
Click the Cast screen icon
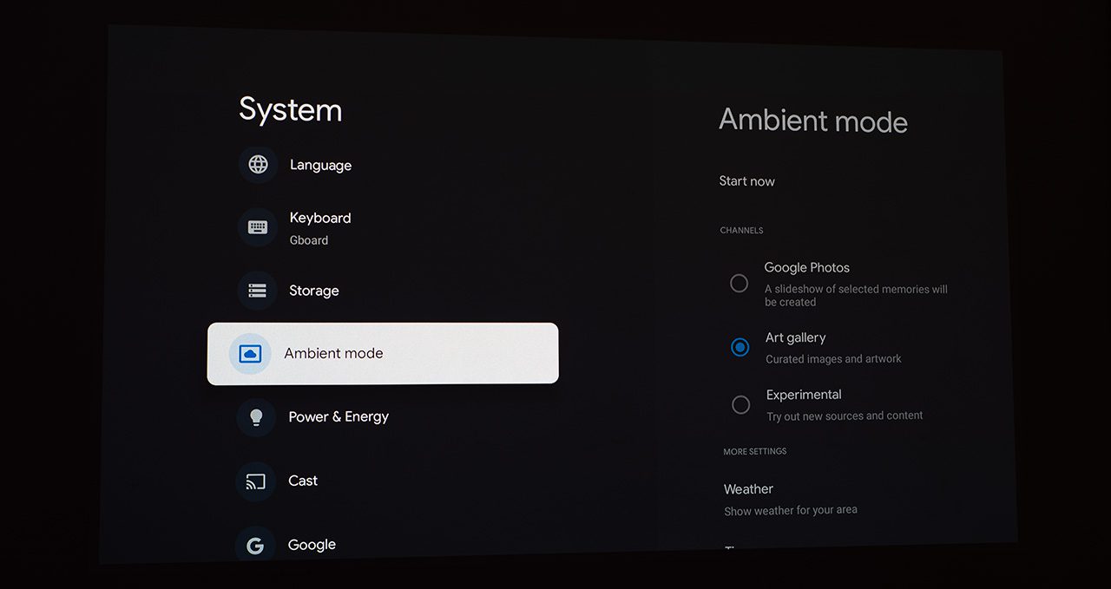pyautogui.click(x=256, y=481)
